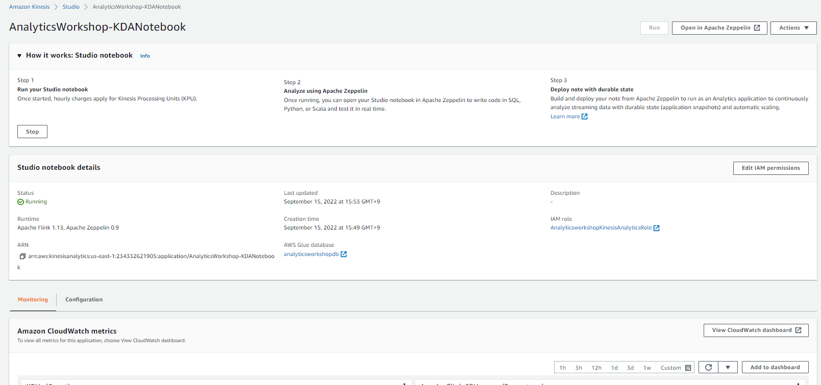
Task: Switch to the Configuration tab
Action: (x=84, y=300)
